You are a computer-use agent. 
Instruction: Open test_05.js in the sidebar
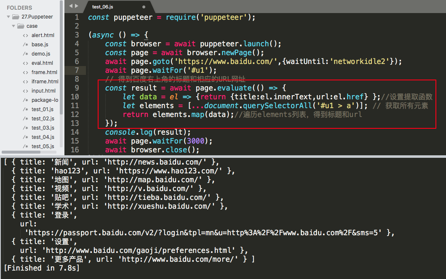point(43,146)
